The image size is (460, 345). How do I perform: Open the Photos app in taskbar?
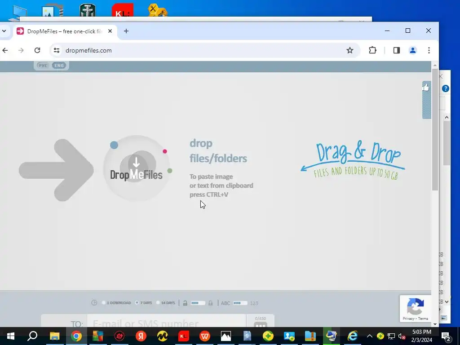pos(226,336)
